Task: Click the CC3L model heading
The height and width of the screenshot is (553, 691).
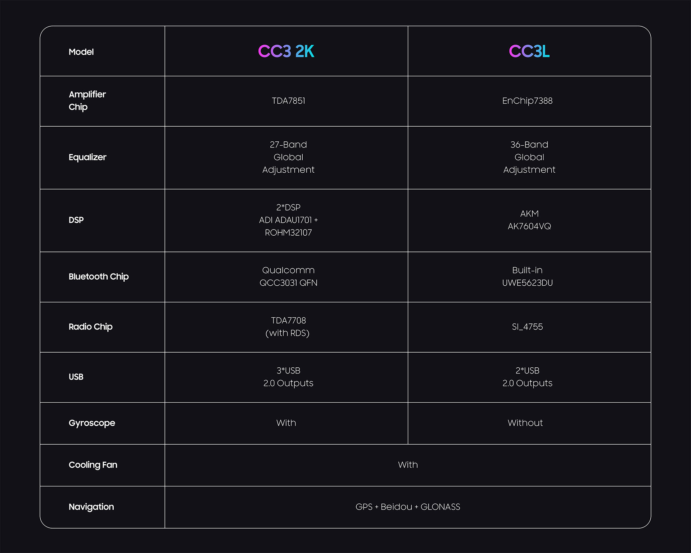Action: coord(529,51)
